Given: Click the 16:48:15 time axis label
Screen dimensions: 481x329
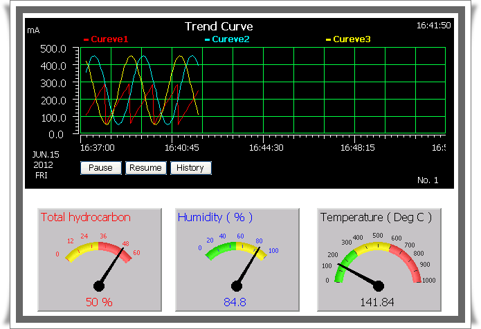Looking at the screenshot, I should [x=357, y=148].
